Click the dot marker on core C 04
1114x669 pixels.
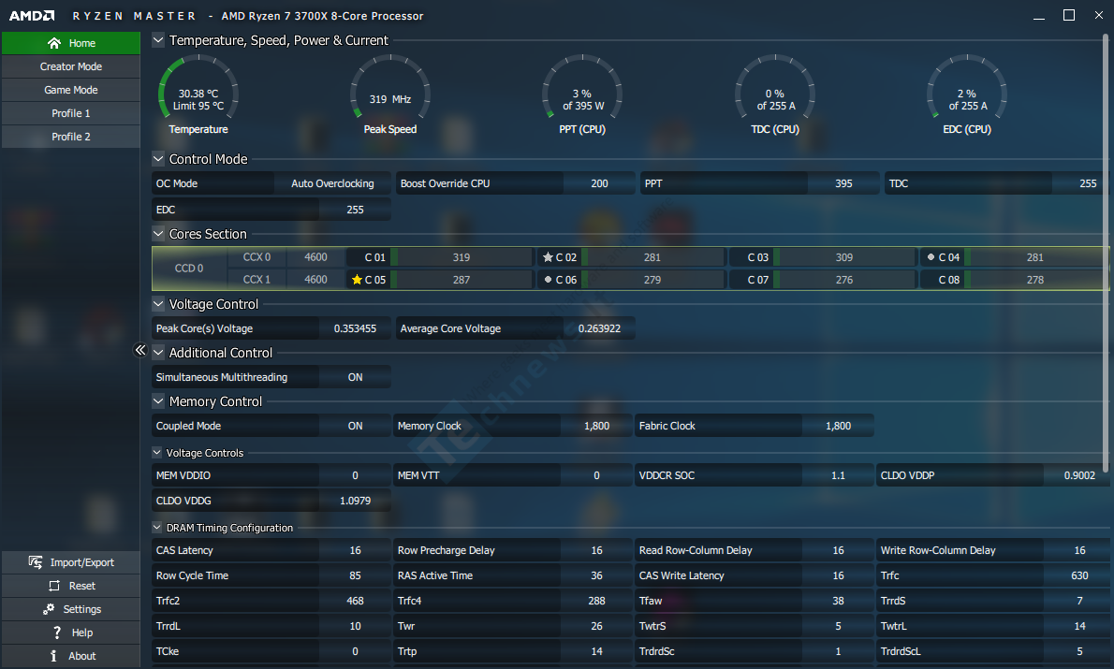pyautogui.click(x=931, y=257)
